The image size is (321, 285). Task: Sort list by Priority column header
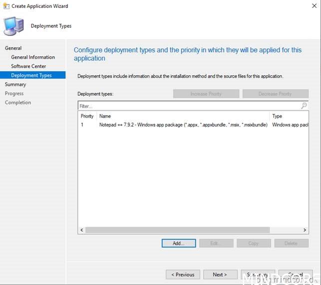(87, 116)
